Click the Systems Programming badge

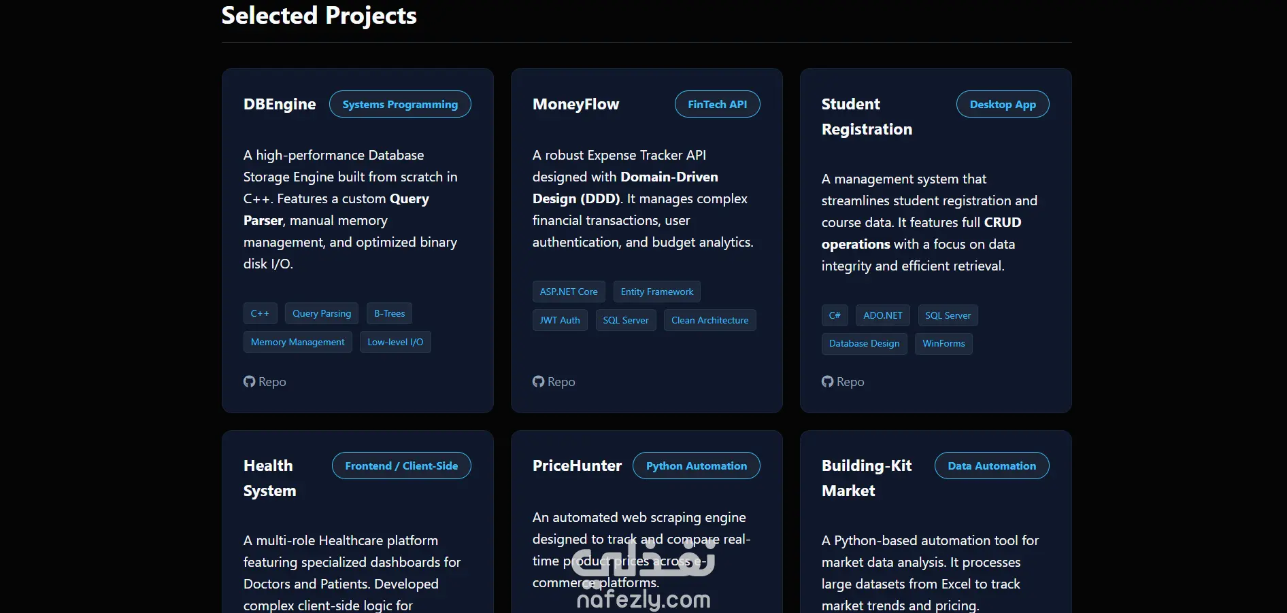pos(400,104)
